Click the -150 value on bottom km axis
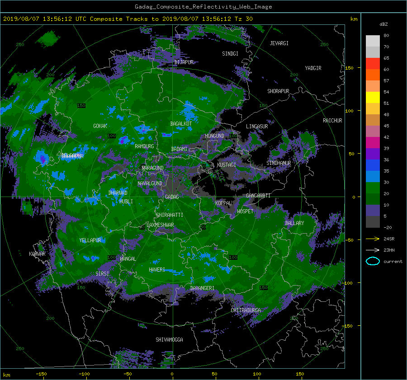The image size is (407, 380). point(41,374)
